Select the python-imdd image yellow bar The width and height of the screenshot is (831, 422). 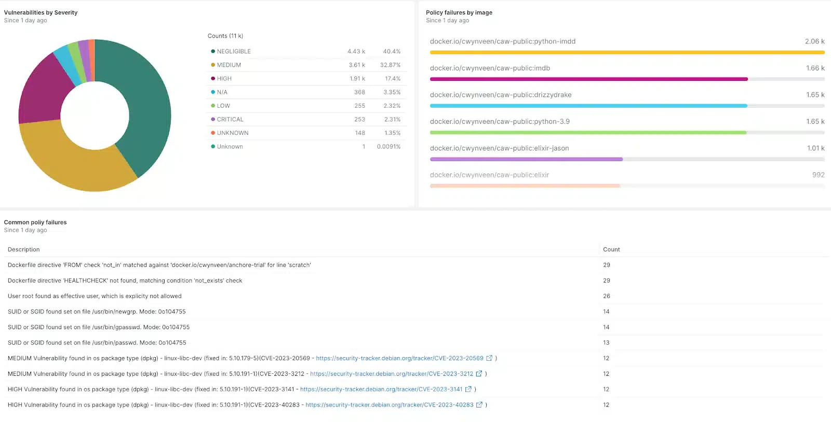click(627, 52)
